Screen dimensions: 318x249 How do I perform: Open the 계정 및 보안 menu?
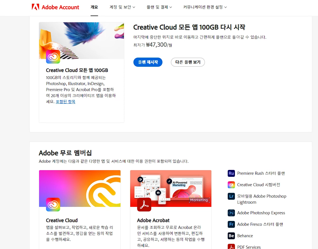[x=122, y=7]
